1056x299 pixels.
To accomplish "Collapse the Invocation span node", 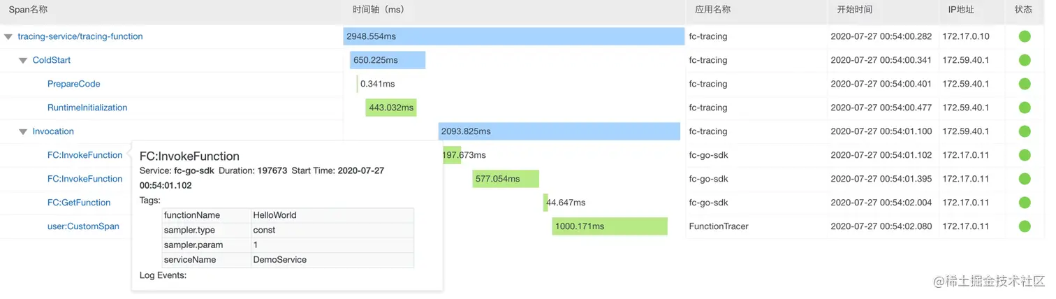I will click(23, 131).
